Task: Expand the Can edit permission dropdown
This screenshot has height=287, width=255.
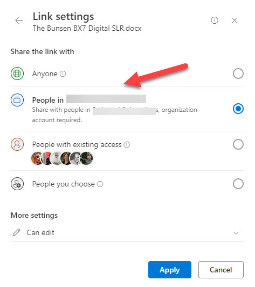Action: [127, 232]
